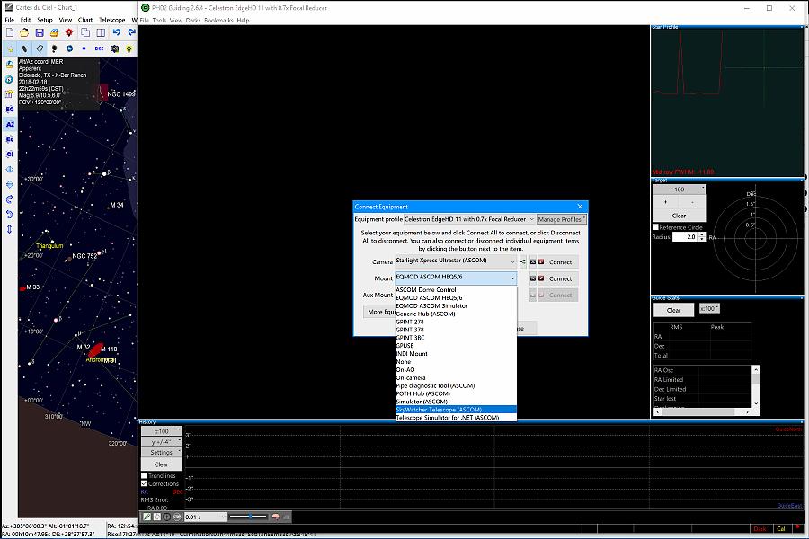Image resolution: width=809 pixels, height=539 pixels.
Task: Click the yellow light bulb toolbar icon
Action: tap(129, 49)
